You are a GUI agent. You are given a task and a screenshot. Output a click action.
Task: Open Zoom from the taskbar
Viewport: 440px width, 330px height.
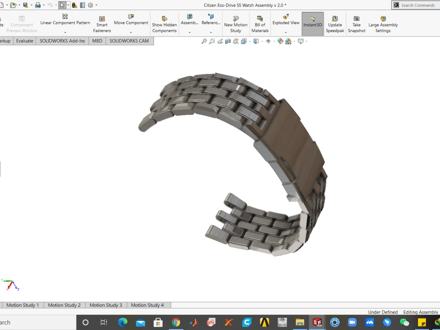pyautogui.click(x=352, y=323)
